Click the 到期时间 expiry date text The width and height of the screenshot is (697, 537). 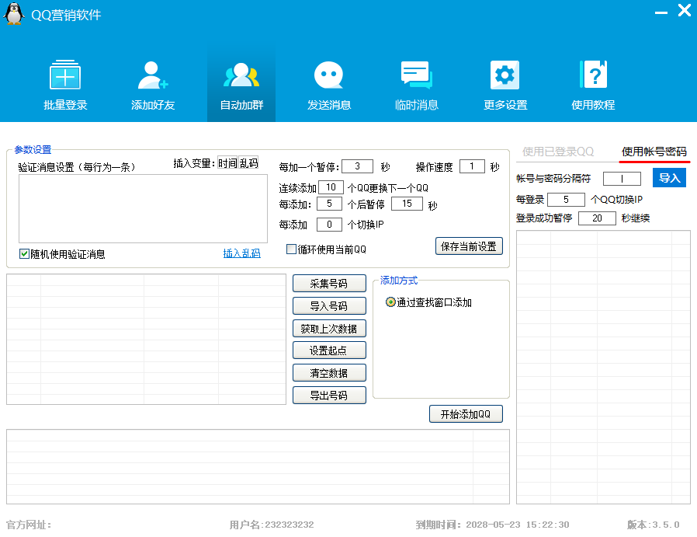(493, 525)
